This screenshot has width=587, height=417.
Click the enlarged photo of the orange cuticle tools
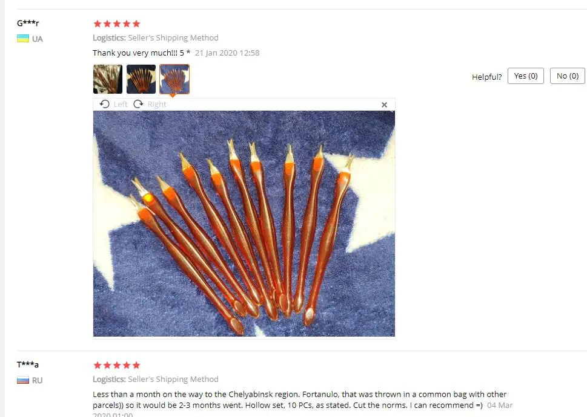pyautogui.click(x=244, y=224)
